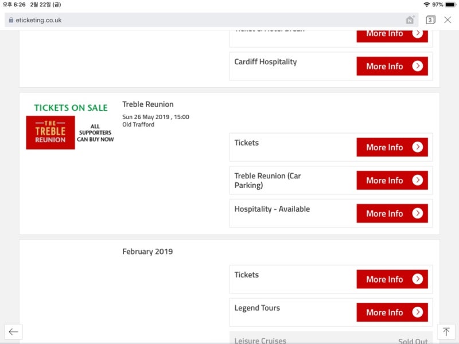Tap the Treble Reunion red banner image
Image resolution: width=459 pixels, height=344 pixels.
(50, 132)
